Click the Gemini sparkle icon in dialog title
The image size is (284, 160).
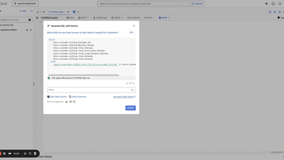pyautogui.click(x=48, y=26)
